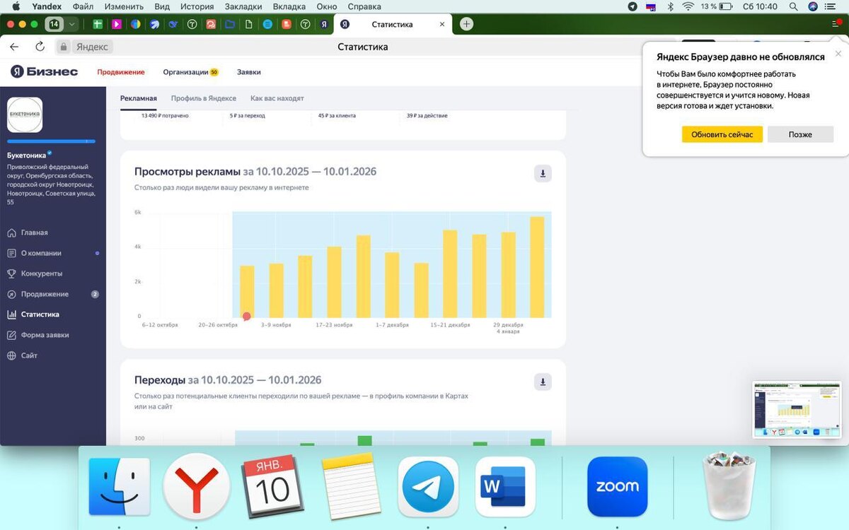Click Позже in the update popup

click(801, 134)
